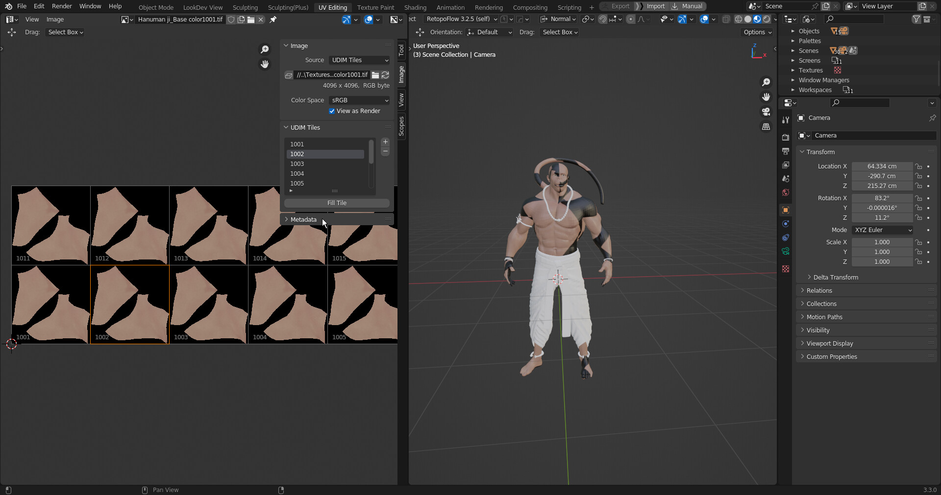Open the Color Space dropdown showing sRGB
Image resolution: width=941 pixels, height=495 pixels.
coord(359,100)
